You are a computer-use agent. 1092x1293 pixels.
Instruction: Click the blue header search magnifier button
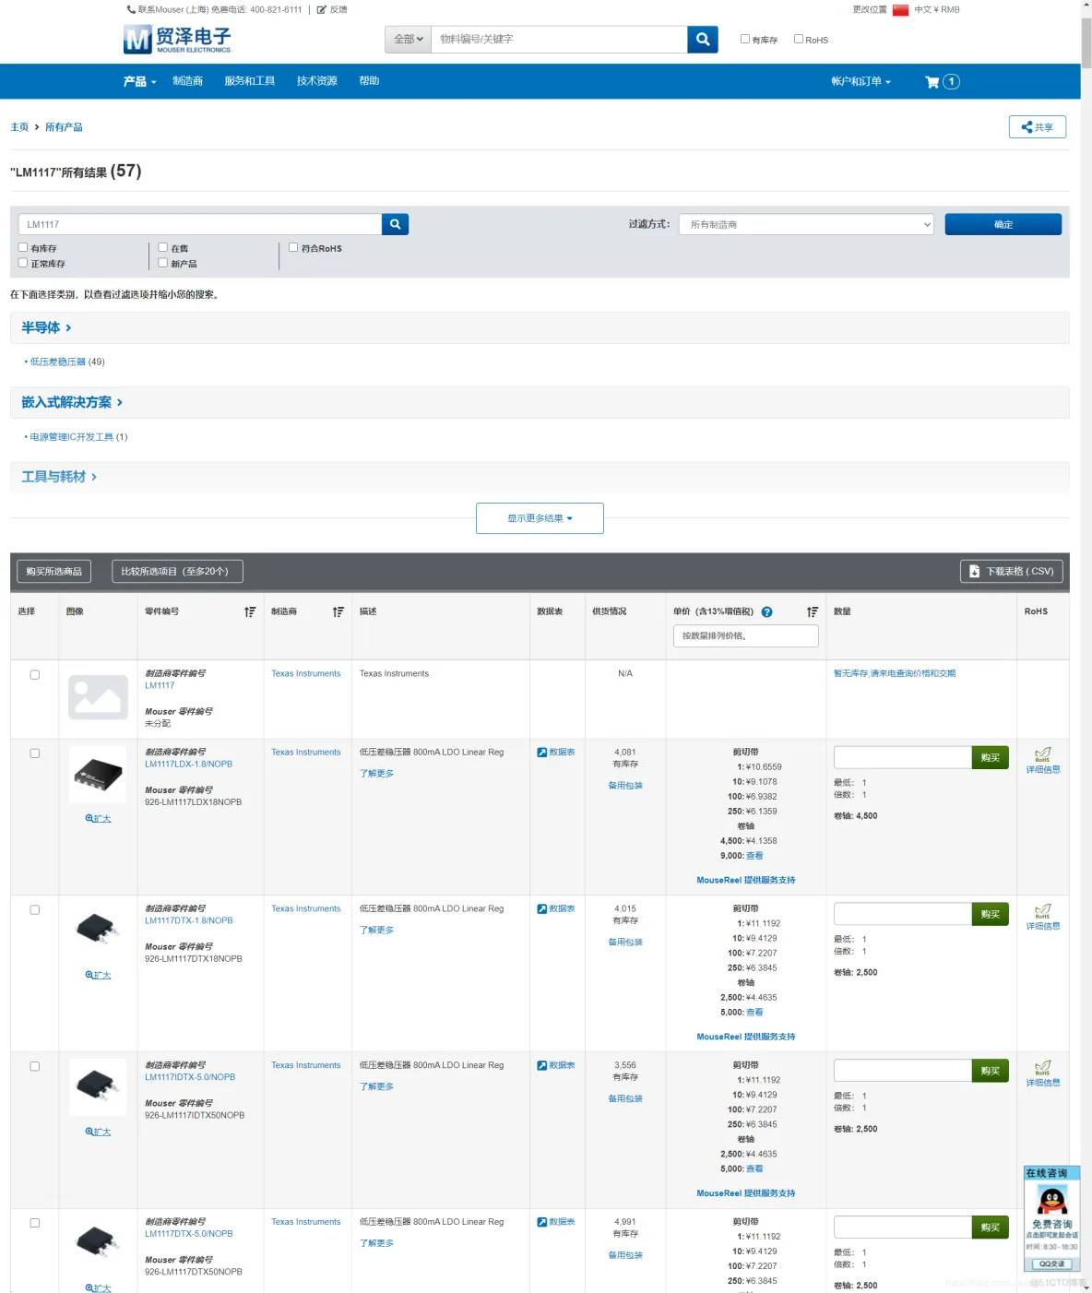(x=703, y=39)
